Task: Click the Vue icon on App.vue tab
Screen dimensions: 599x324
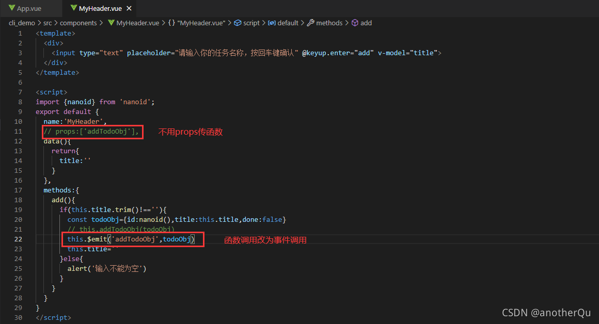Action: coord(12,8)
